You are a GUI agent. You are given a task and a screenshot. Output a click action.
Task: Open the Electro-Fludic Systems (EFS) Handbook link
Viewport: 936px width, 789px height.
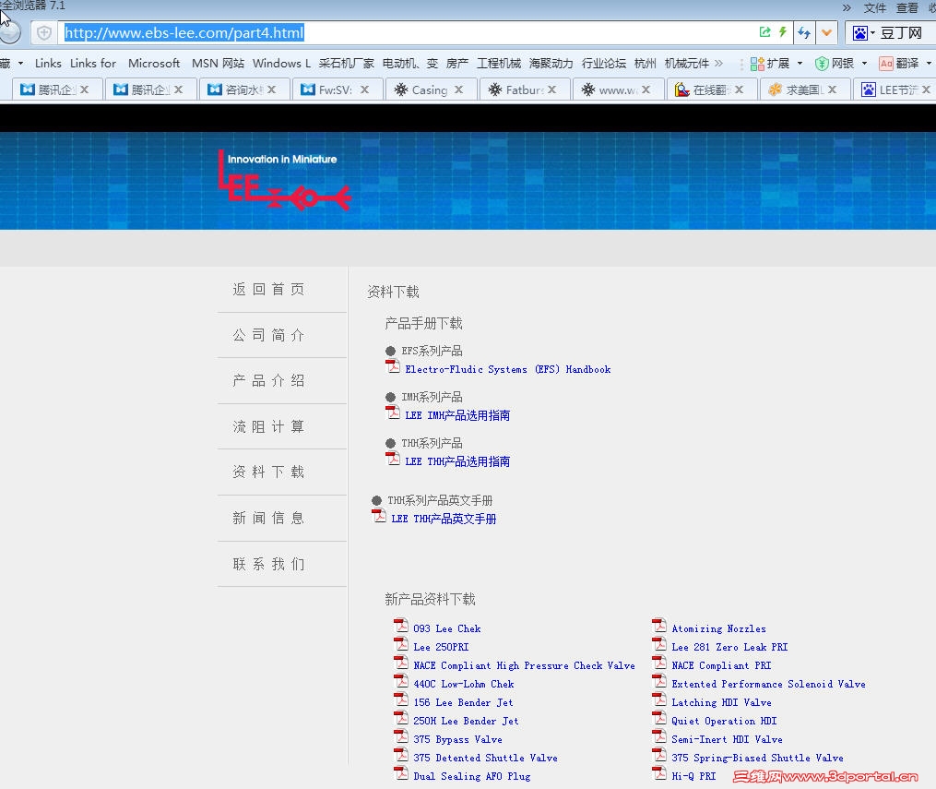pos(507,370)
